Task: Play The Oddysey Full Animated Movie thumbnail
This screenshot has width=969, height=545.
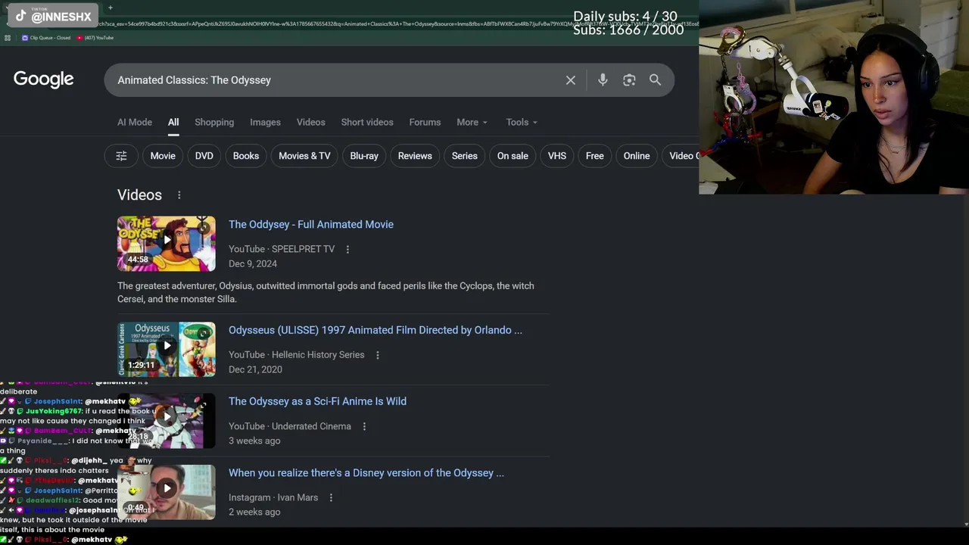Action: (167, 244)
